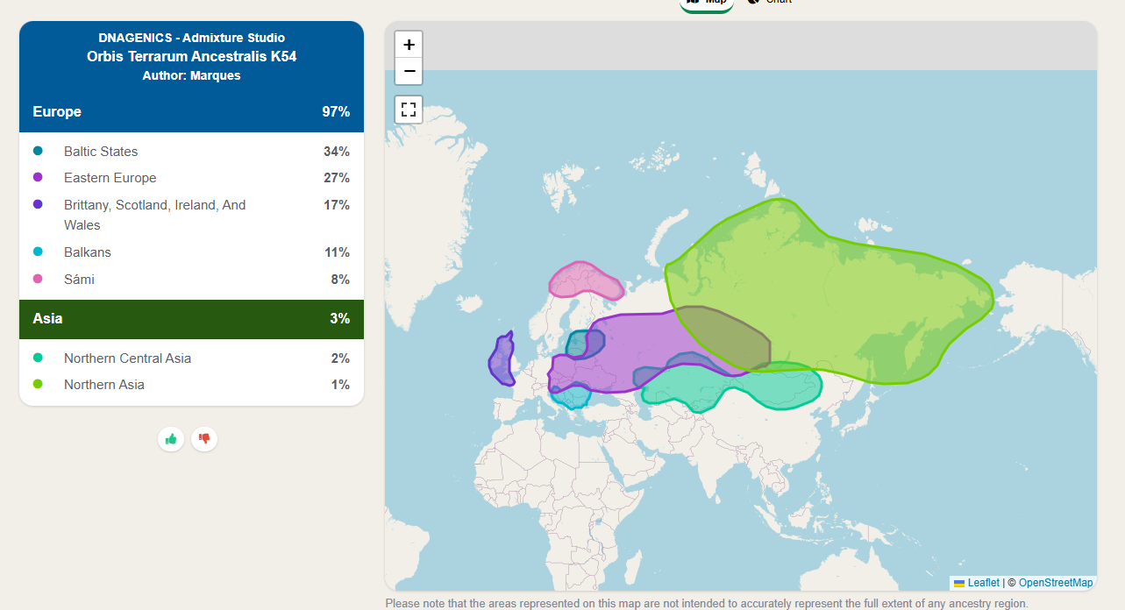The height and width of the screenshot is (610, 1125).
Task: Click the DNAGENICS - Admixture Studio heading
Action: pyautogui.click(x=191, y=38)
